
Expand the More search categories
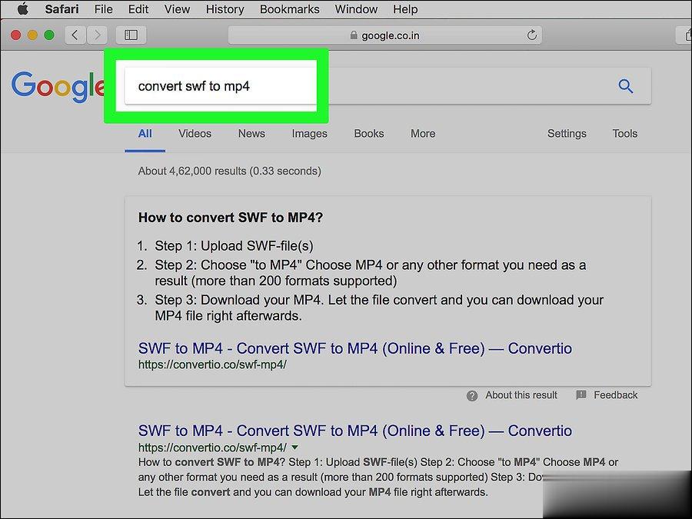coord(423,133)
